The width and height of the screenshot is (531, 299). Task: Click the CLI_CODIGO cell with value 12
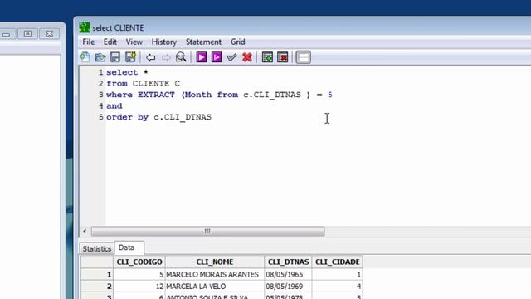click(x=139, y=287)
